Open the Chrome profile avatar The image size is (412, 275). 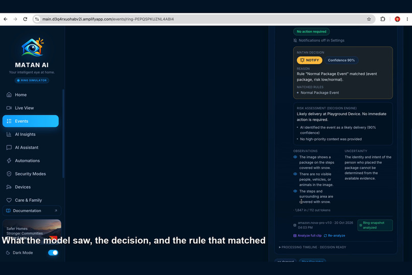tap(397, 19)
